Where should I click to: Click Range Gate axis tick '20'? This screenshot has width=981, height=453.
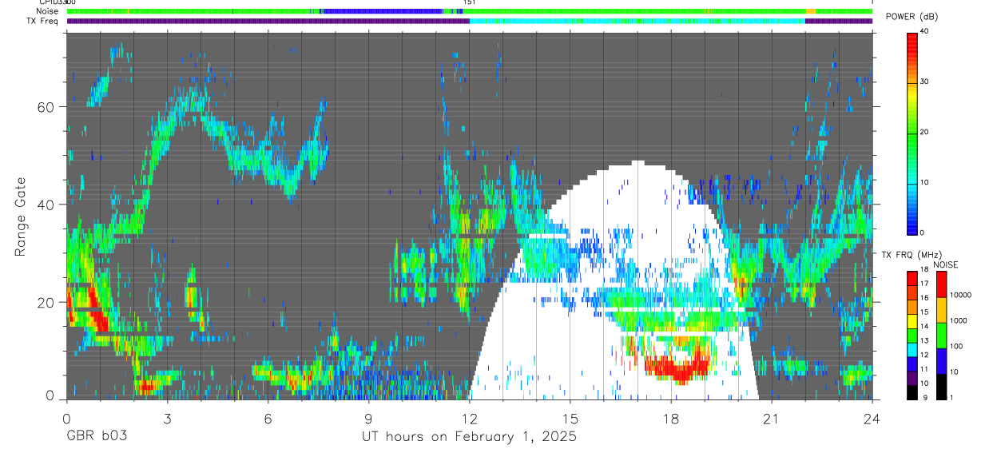click(x=47, y=302)
